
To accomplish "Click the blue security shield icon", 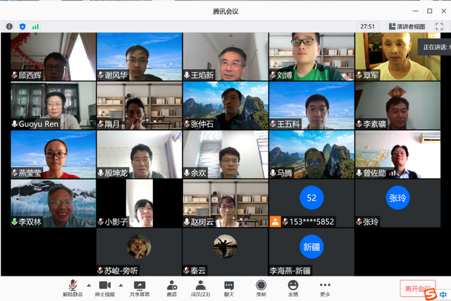I will click(x=23, y=26).
